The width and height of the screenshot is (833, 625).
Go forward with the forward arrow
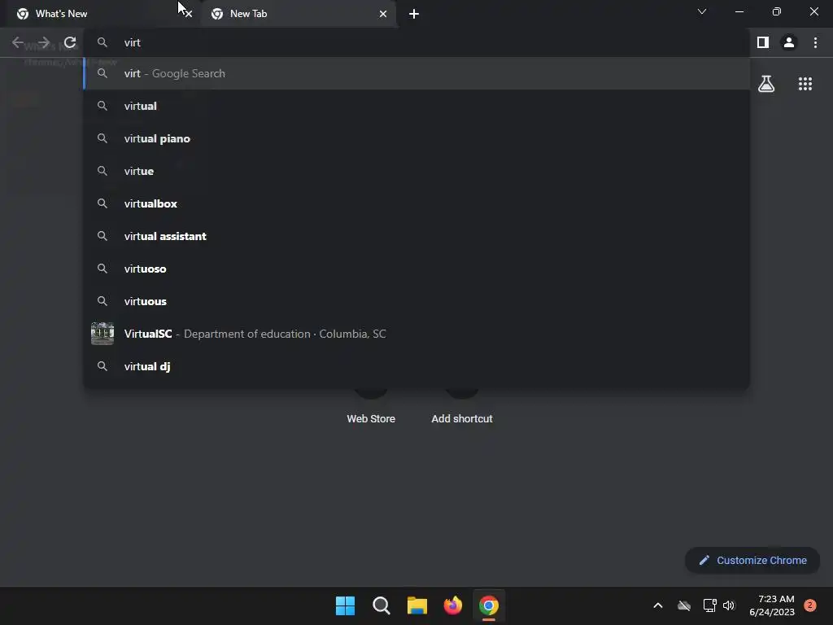point(44,42)
